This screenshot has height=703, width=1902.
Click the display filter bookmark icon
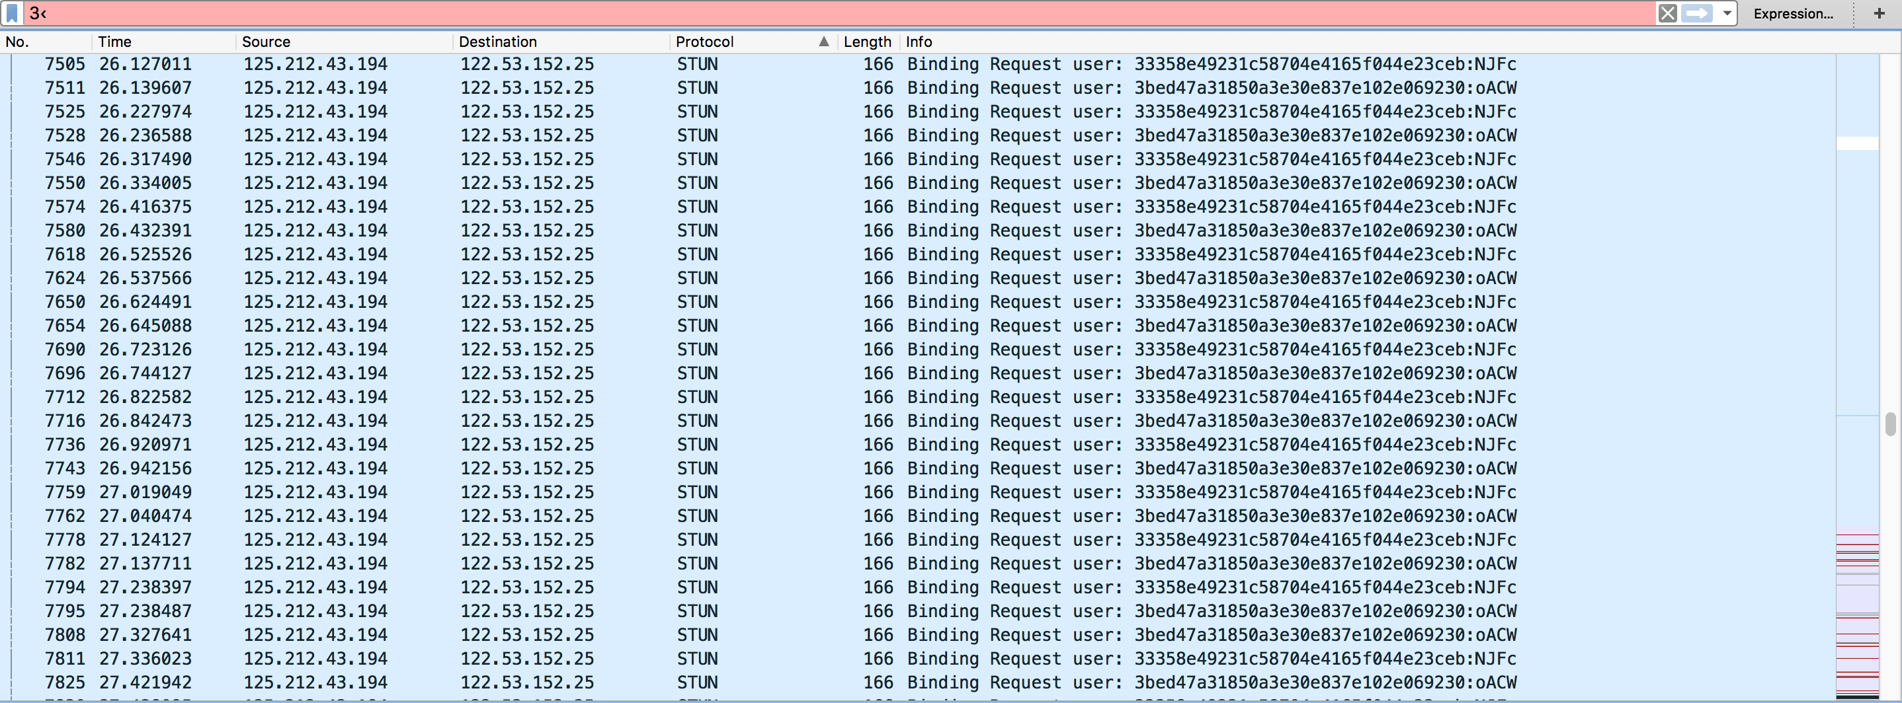pyautogui.click(x=13, y=13)
